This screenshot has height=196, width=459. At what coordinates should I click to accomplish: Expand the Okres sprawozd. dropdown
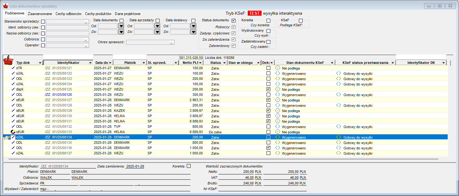pyautogui.click(x=171, y=43)
